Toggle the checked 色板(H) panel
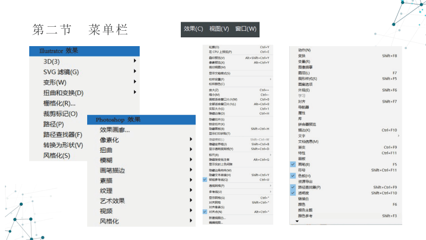Viewport: 426px width, 240px height. tap(346, 176)
